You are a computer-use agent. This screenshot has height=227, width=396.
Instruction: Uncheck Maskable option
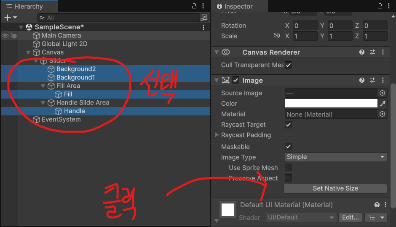click(x=289, y=146)
